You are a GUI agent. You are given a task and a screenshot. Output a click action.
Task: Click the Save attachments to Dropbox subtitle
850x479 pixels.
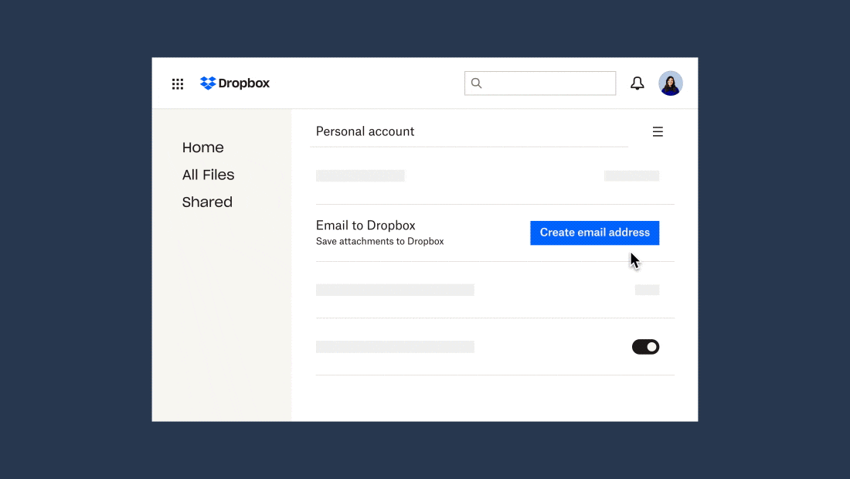(x=379, y=241)
